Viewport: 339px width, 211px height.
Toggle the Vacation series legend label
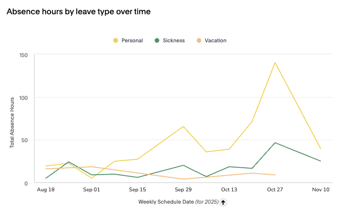click(216, 40)
